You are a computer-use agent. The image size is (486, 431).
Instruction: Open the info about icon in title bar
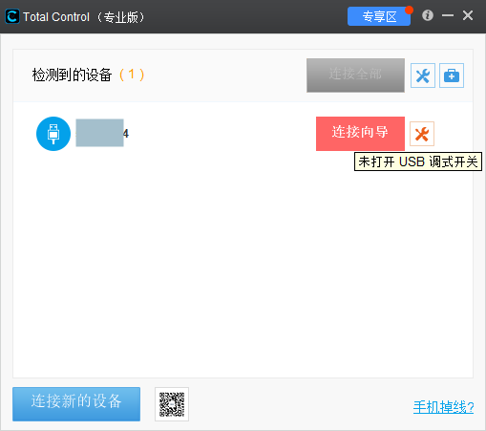pos(428,15)
